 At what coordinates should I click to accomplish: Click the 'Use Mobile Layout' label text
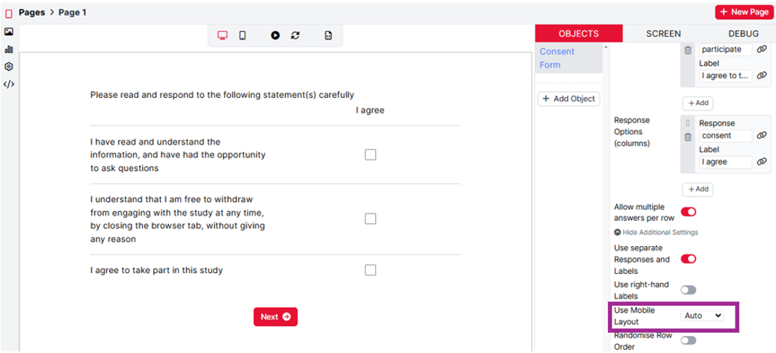click(x=635, y=316)
